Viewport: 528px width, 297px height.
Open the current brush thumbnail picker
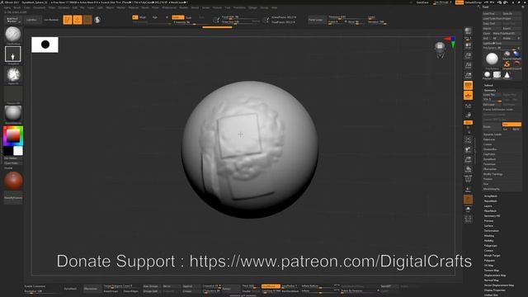(x=13, y=35)
